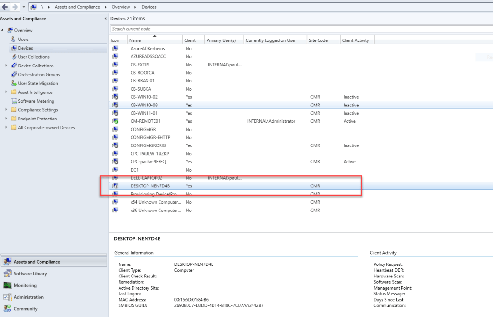Viewport: 493px width, 317px height.
Task: Expand the Asset Intelligence folder
Action: (6, 92)
